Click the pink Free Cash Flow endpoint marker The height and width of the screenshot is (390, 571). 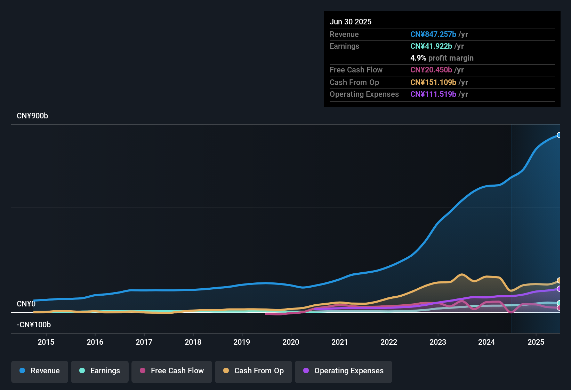click(x=559, y=308)
